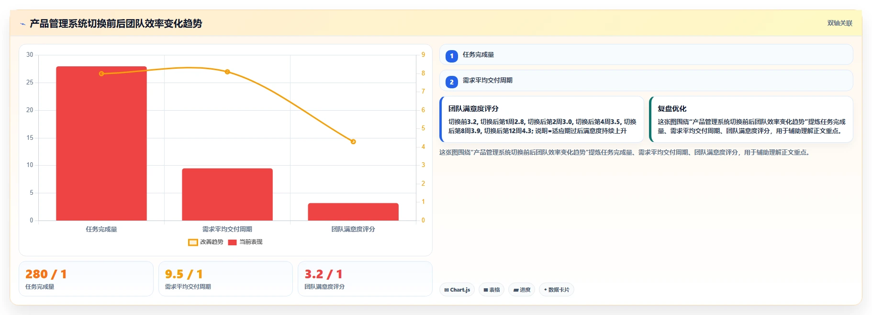The image size is (872, 315).
Task: Click the 30 tick on left axis
Action: click(x=30, y=55)
